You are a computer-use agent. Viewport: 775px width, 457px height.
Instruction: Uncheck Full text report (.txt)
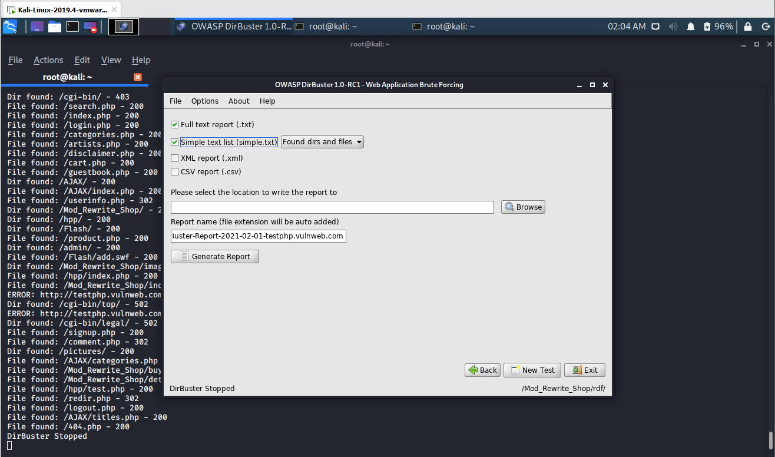pyautogui.click(x=174, y=125)
